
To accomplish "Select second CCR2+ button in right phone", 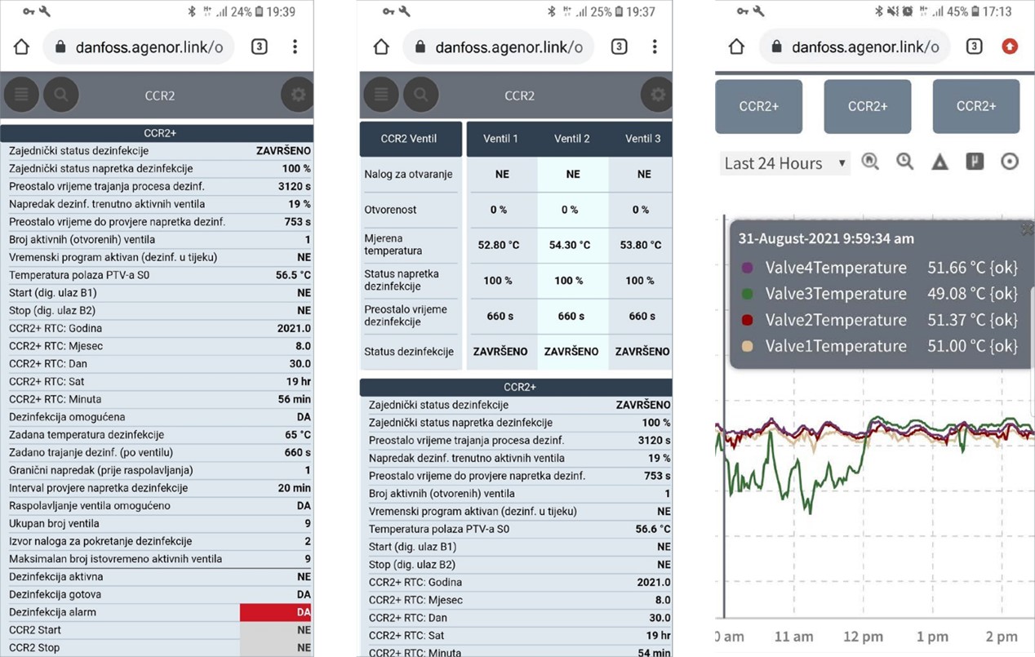I will coord(867,106).
